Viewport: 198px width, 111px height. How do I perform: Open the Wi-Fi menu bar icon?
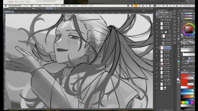point(163,6)
